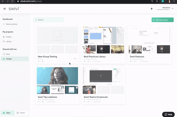Open Best Practices Library group title
Screen dimensions: 177x117
95,57
